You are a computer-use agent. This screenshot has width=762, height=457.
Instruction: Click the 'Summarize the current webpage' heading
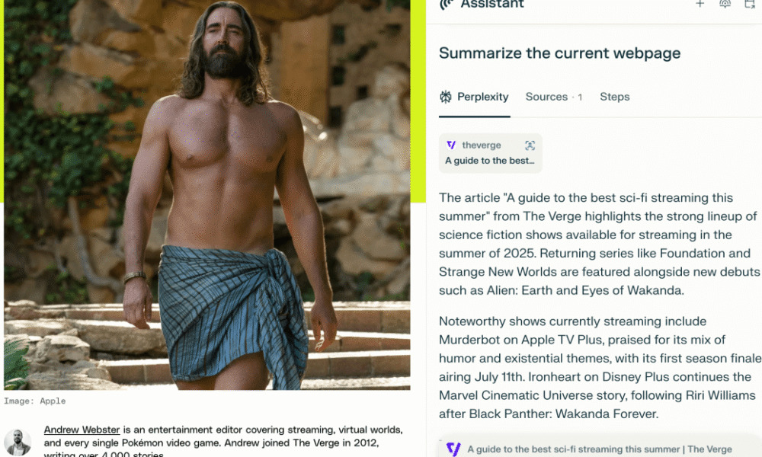[559, 53]
